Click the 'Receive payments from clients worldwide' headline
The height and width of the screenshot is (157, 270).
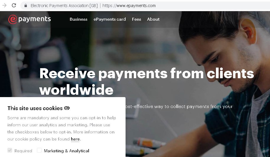147,81
